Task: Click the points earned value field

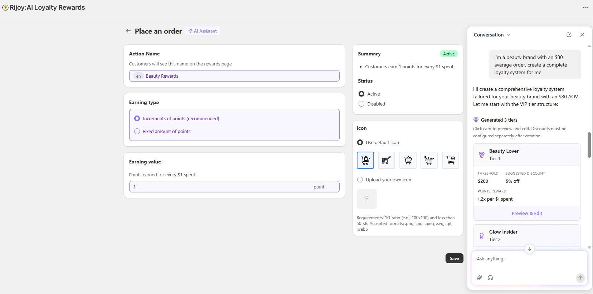Action: (234, 187)
